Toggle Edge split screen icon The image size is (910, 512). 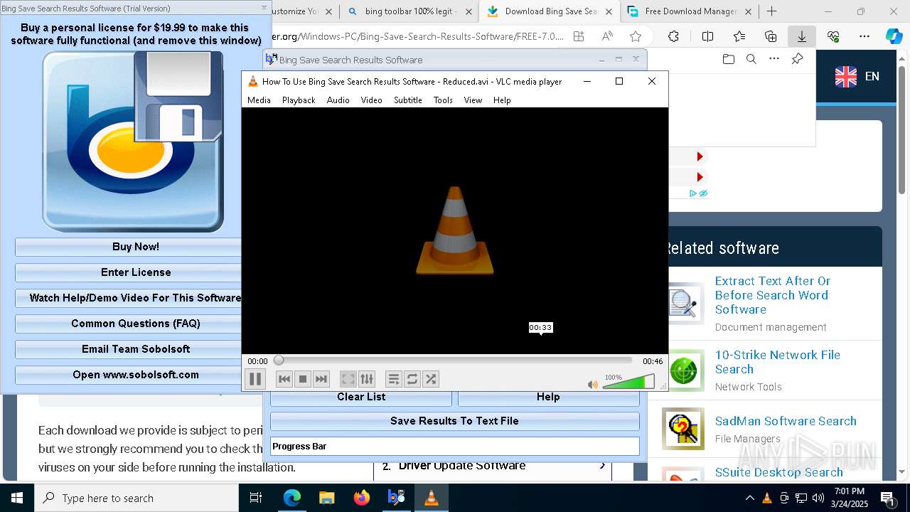pyautogui.click(x=707, y=37)
